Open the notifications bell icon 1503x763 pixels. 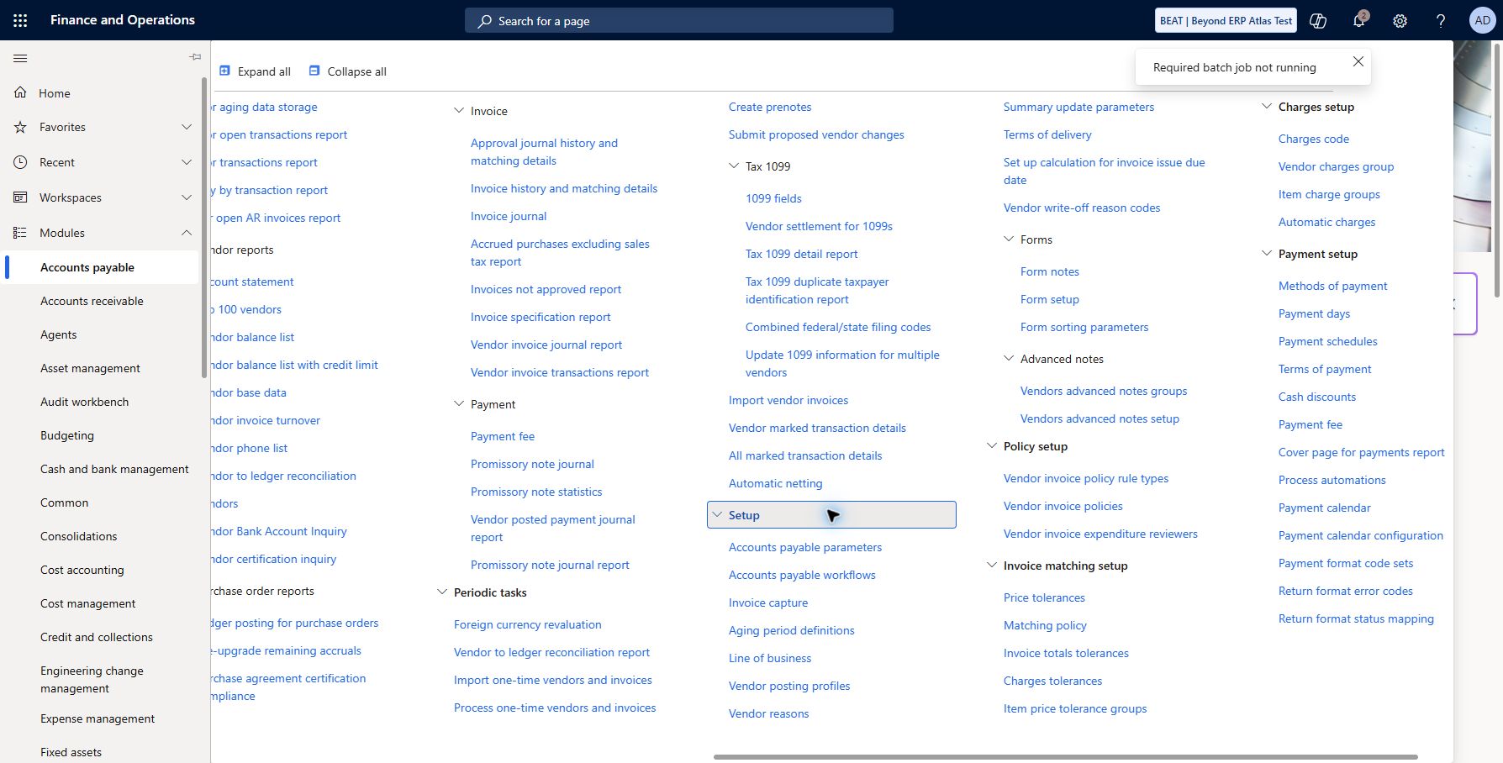(1358, 21)
